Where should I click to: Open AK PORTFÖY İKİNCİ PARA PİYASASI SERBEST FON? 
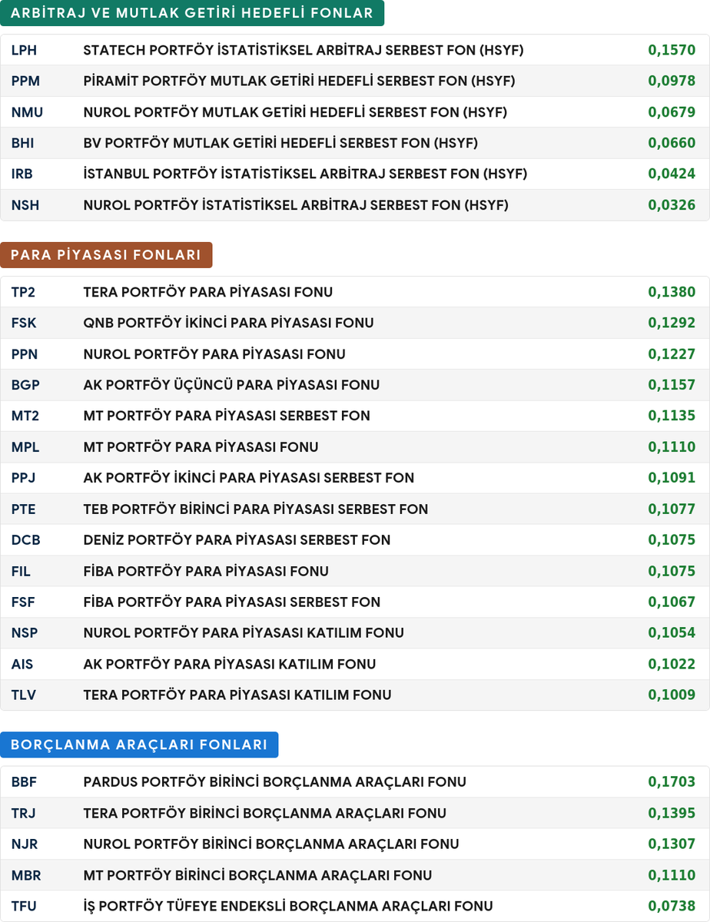pyautogui.click(x=249, y=478)
